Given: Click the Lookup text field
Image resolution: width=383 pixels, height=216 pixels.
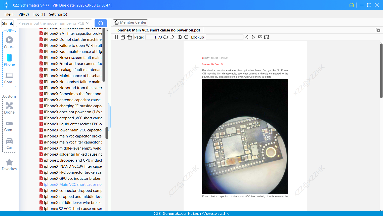Looking at the screenshot, I should pos(224,37).
